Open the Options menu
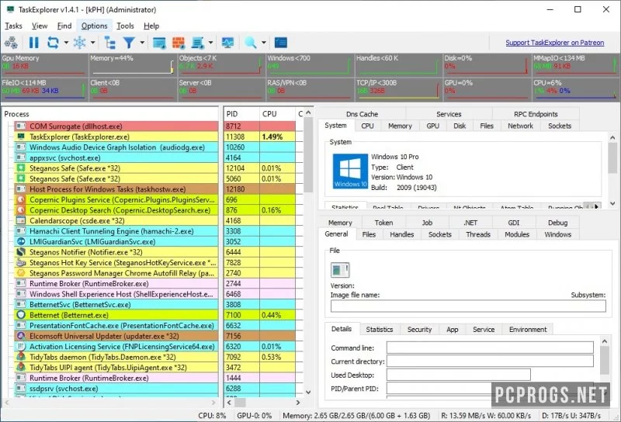Screen dimensions: 621x422 [94, 26]
